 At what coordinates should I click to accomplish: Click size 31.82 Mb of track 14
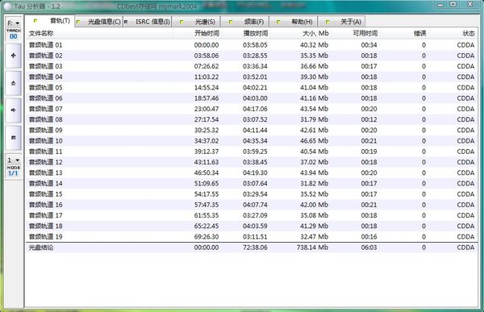(314, 183)
